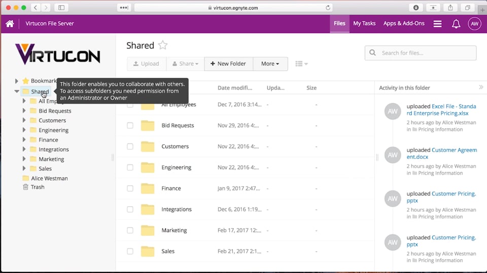Image resolution: width=487 pixels, height=273 pixels.
Task: Click Safari's reload page icon
Action: 328,8
